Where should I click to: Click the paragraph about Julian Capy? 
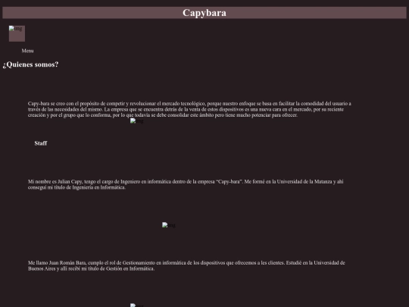click(186, 184)
